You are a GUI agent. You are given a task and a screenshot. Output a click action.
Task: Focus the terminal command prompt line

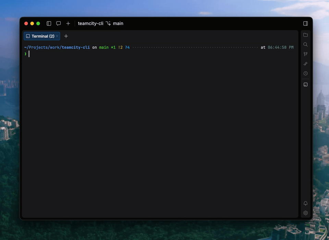137,54
